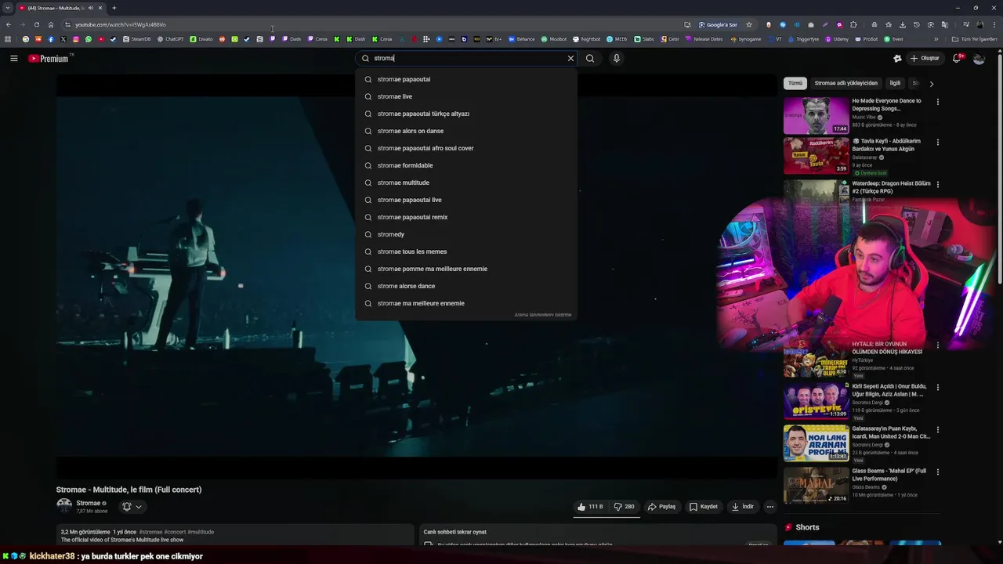Open 'Tüm Yer İşaretleri' bookmarks folder

click(x=975, y=38)
